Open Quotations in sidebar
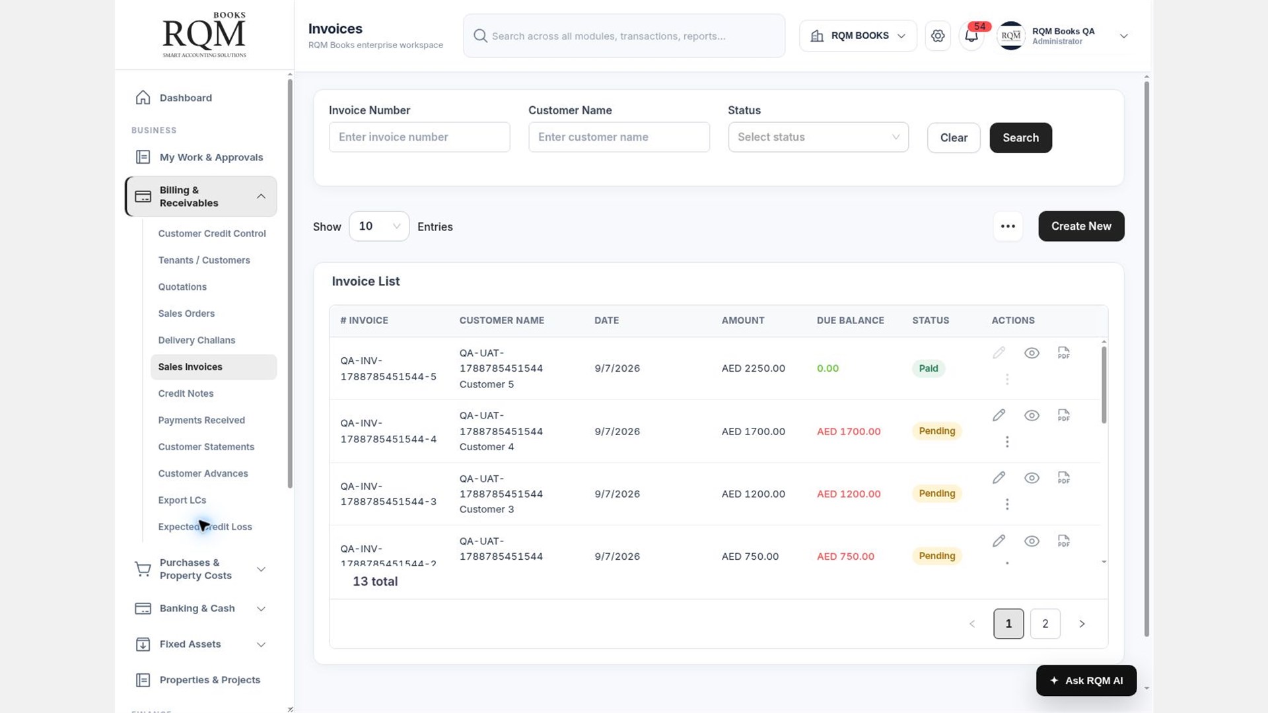Screen dimensions: 1268x713 pos(182,287)
